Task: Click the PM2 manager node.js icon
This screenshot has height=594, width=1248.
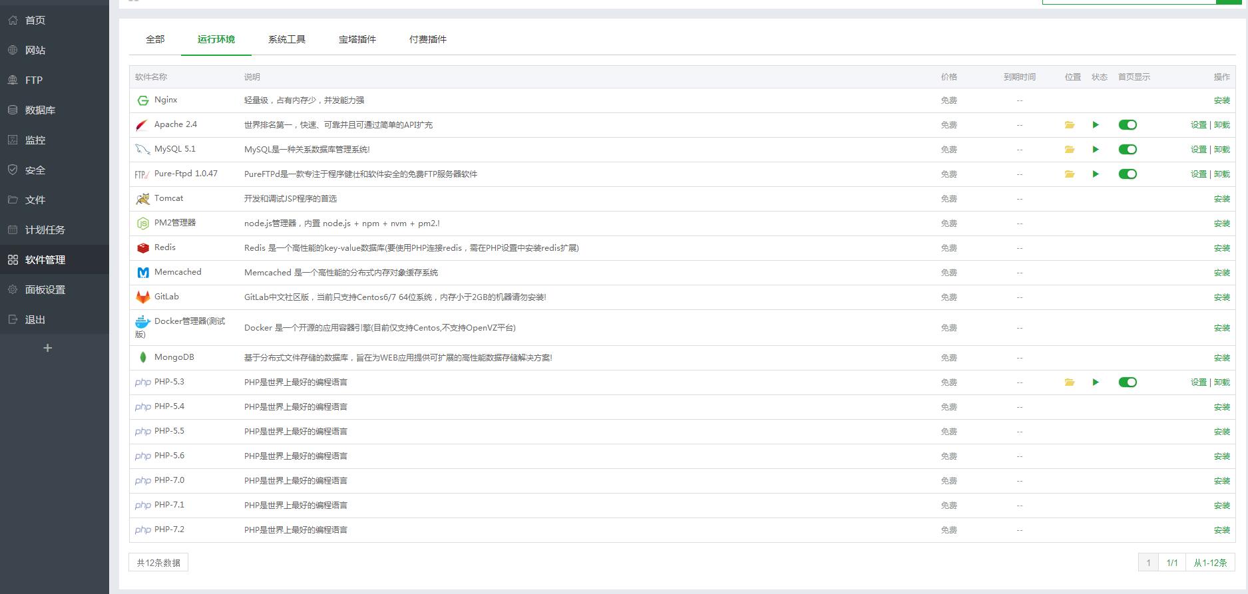Action: click(x=142, y=223)
